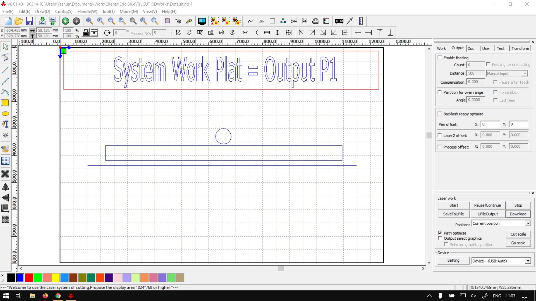Open the Handle menu
The height and width of the screenshot is (301, 536).
click(87, 11)
